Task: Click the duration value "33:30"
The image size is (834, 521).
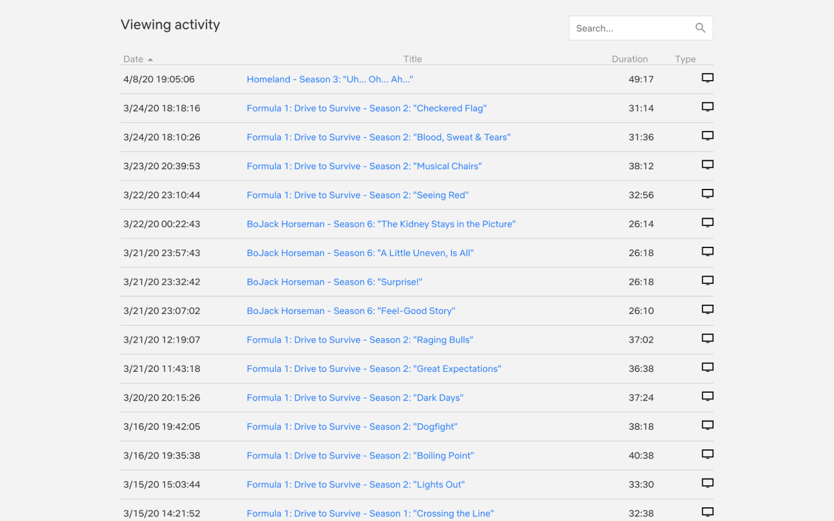Action: pyautogui.click(x=641, y=485)
